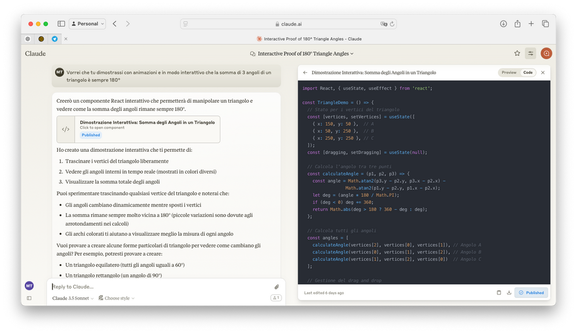Download the artifact file

click(x=509, y=293)
